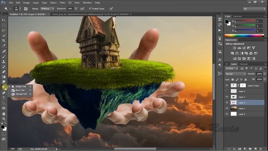
Task: Open the Fill dropdown arrow
Action: (265, 79)
